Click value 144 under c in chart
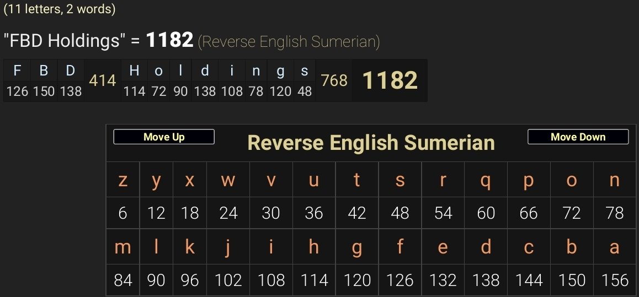Screen dimensions: 639x297 (529, 280)
